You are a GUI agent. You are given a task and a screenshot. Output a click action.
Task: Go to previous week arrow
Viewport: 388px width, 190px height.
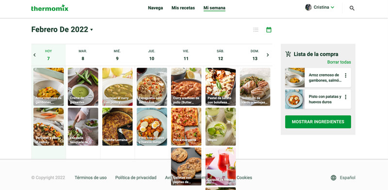click(x=34, y=55)
